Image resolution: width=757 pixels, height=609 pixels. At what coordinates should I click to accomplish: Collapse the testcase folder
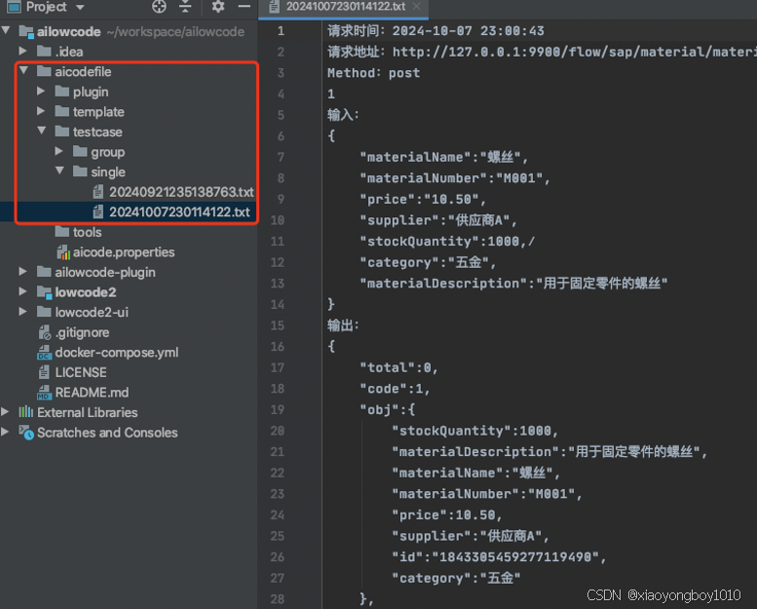pyautogui.click(x=42, y=131)
